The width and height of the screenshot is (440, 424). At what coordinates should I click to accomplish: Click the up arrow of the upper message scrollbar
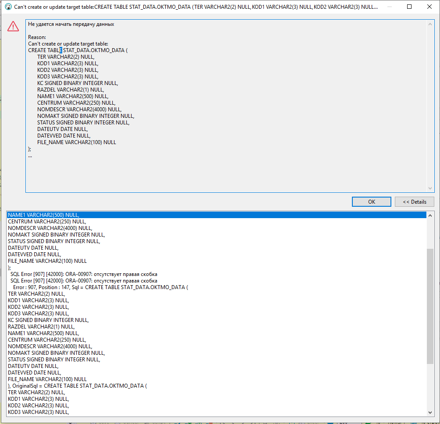pos(430,25)
